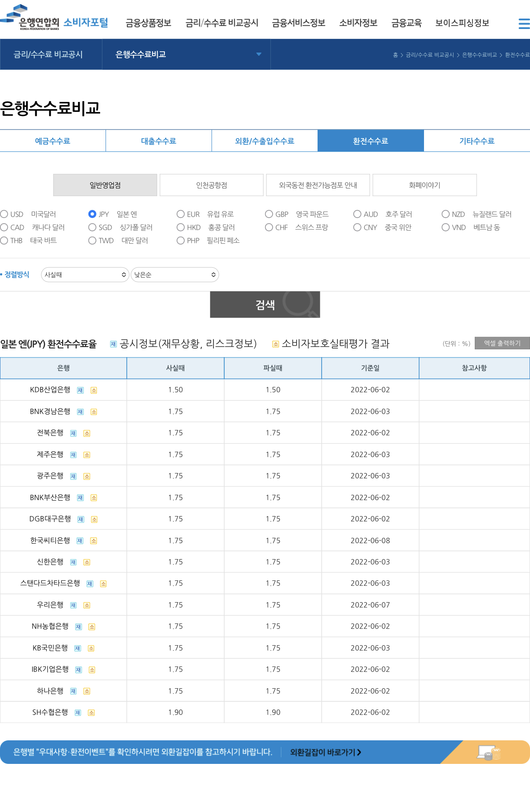Open 보이스피싱정보 top menu
The height and width of the screenshot is (787, 530).
(462, 23)
